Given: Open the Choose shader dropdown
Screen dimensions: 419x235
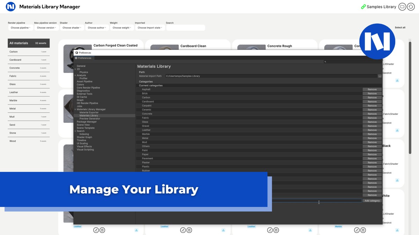Looking at the screenshot, I should pos(72,28).
